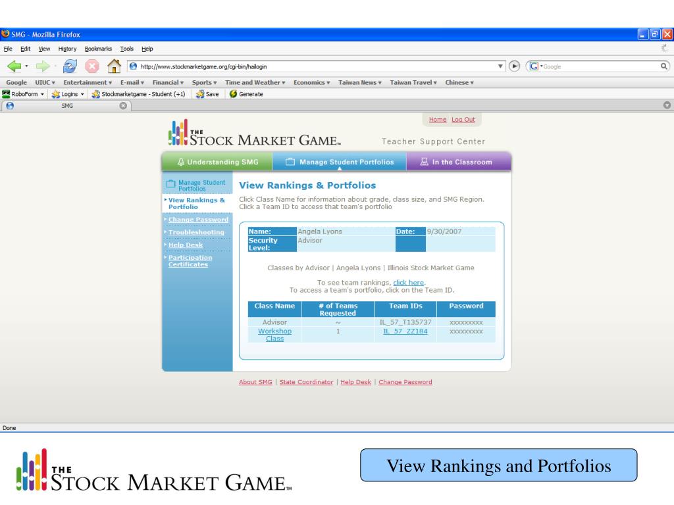The image size is (674, 505).
Task: Open Help Desk in the sidebar
Action: coord(185,245)
